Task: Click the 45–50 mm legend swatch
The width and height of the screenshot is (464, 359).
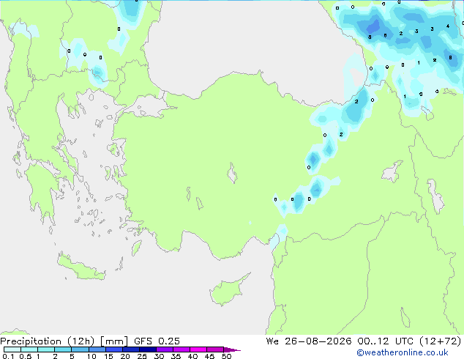Action: (215, 349)
